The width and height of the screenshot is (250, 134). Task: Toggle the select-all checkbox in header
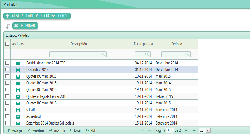coord(7,44)
